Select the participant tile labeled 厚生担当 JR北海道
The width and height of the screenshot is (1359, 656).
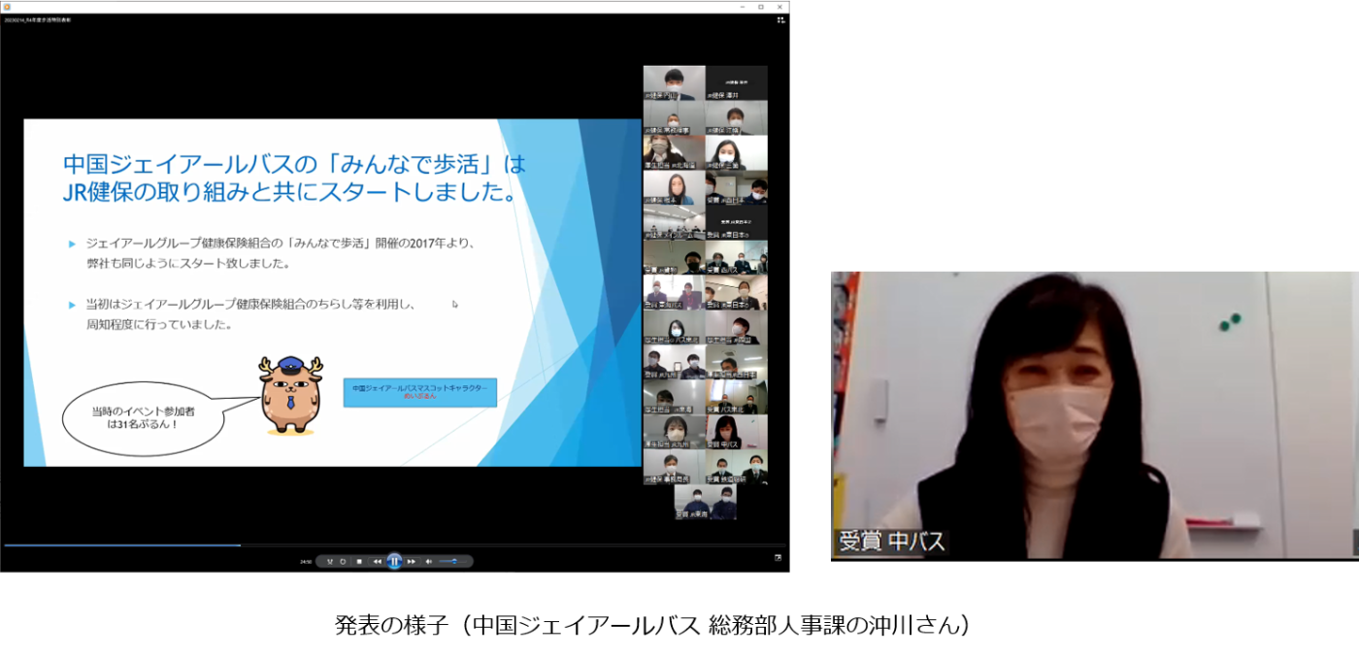point(674,152)
